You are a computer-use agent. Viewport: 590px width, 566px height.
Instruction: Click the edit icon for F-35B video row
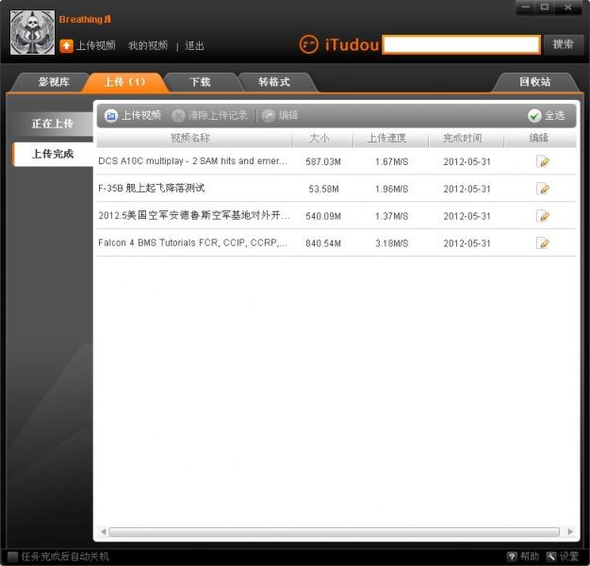(543, 189)
